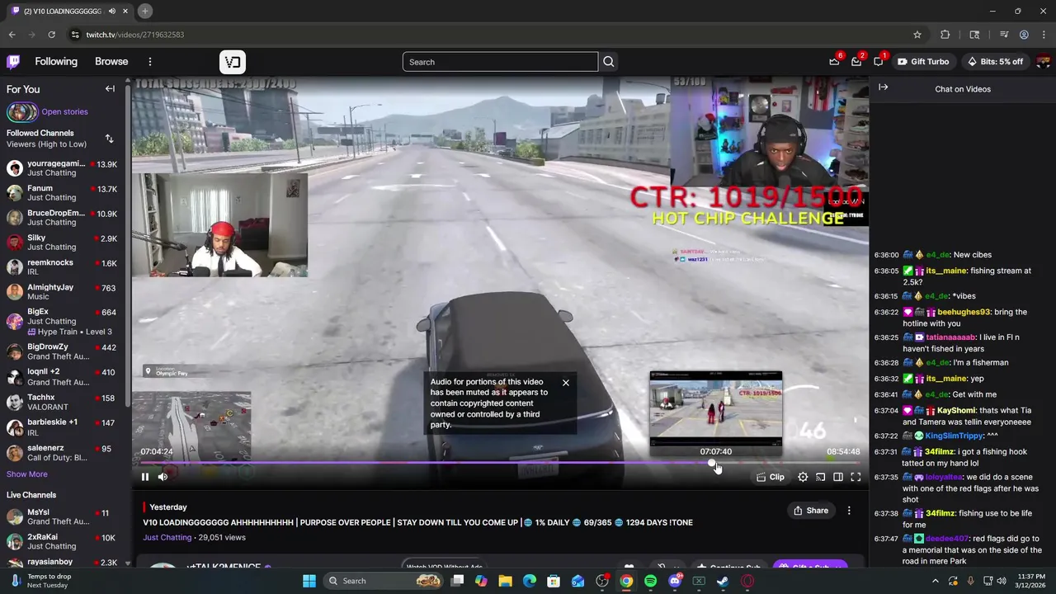Toggle theatre mode in player
The width and height of the screenshot is (1056, 594).
point(838,477)
